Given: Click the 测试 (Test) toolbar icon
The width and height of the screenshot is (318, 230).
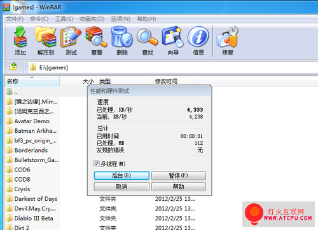Looking at the screenshot, I should [x=71, y=41].
